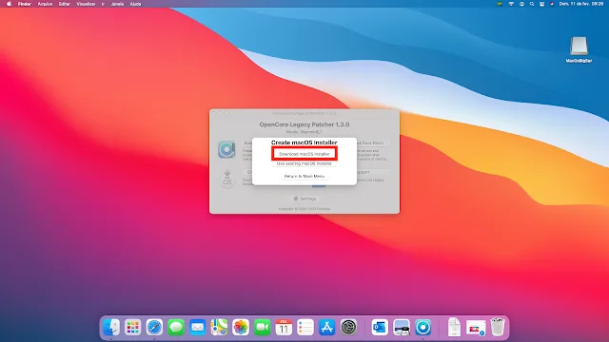Open Preview from the Dock
This screenshot has height=342, width=609.
pos(402,327)
